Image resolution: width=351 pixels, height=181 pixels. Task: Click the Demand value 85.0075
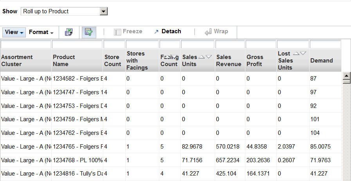click(x=320, y=147)
